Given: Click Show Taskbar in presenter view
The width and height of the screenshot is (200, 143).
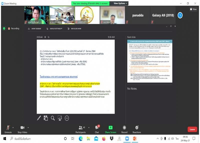Looking at the screenshot, I should click(34, 29).
